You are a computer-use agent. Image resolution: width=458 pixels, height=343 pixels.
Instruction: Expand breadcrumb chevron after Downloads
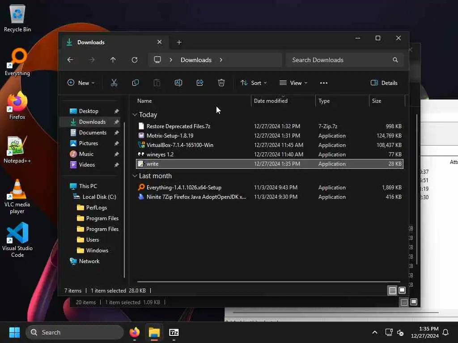pos(221,60)
